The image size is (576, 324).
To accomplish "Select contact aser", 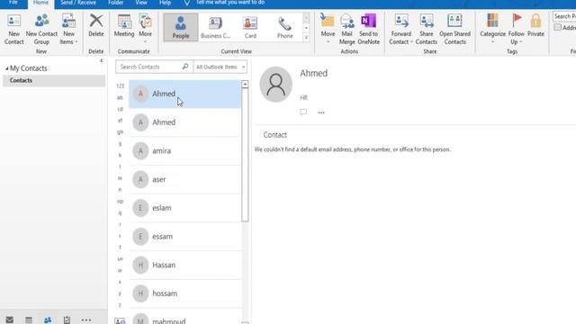I will [184, 180].
